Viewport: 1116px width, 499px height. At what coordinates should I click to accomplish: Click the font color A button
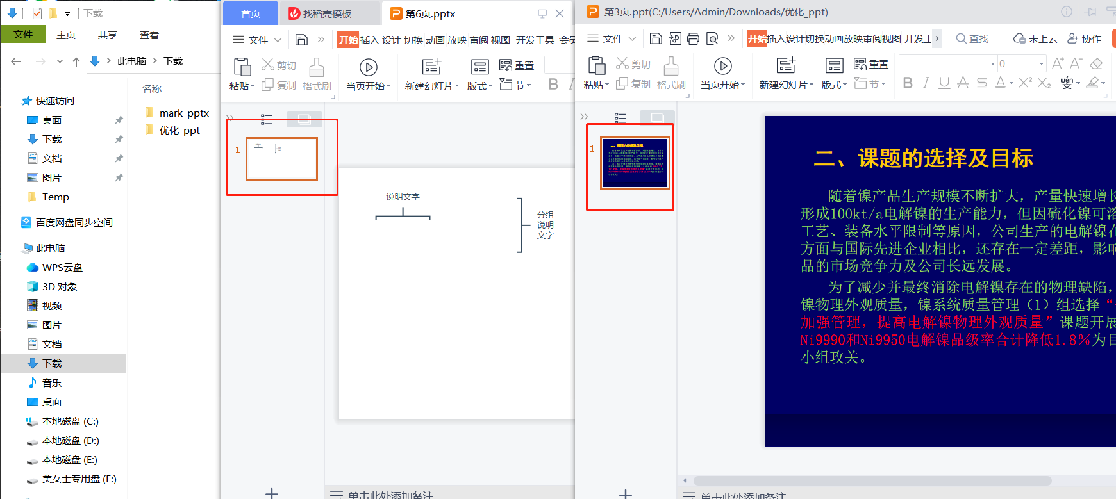[1000, 83]
